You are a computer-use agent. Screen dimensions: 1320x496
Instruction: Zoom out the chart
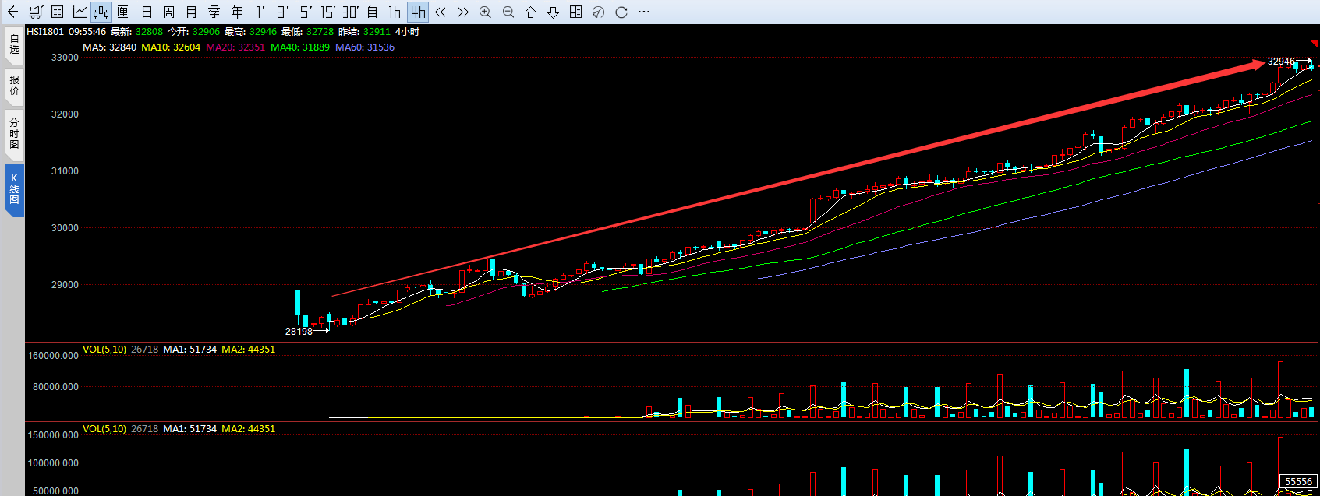point(508,12)
